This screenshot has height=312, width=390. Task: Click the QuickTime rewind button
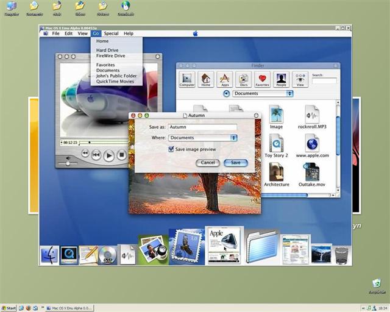(x=85, y=154)
